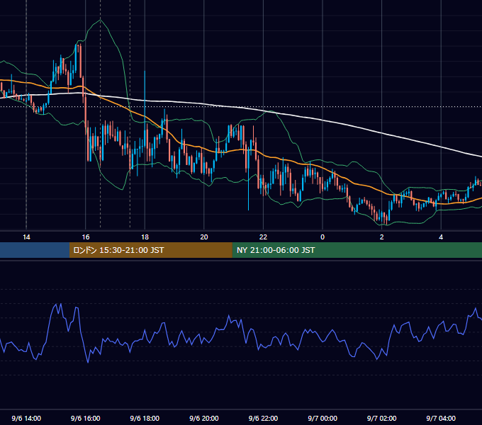Viewport: 482px width, 425px height.
Task: Click the blue session bar before London
Action: [35, 250]
